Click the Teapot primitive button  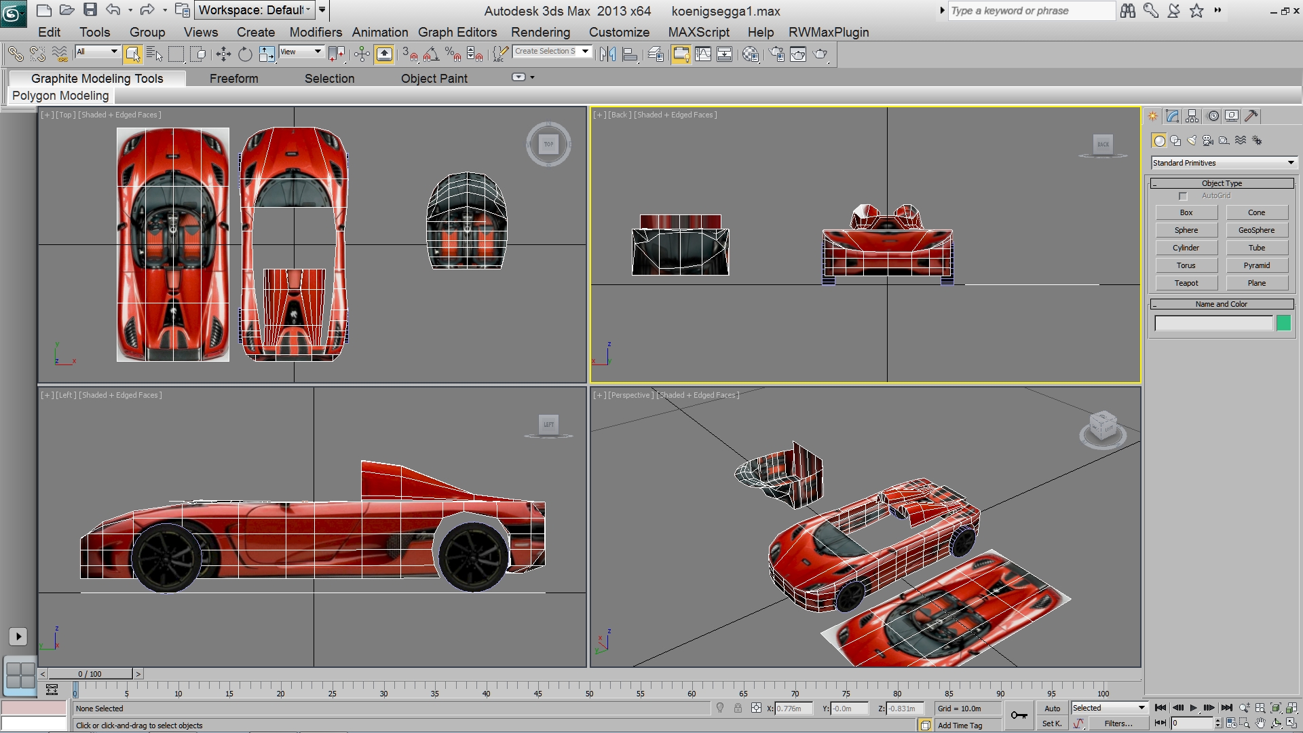coord(1186,283)
